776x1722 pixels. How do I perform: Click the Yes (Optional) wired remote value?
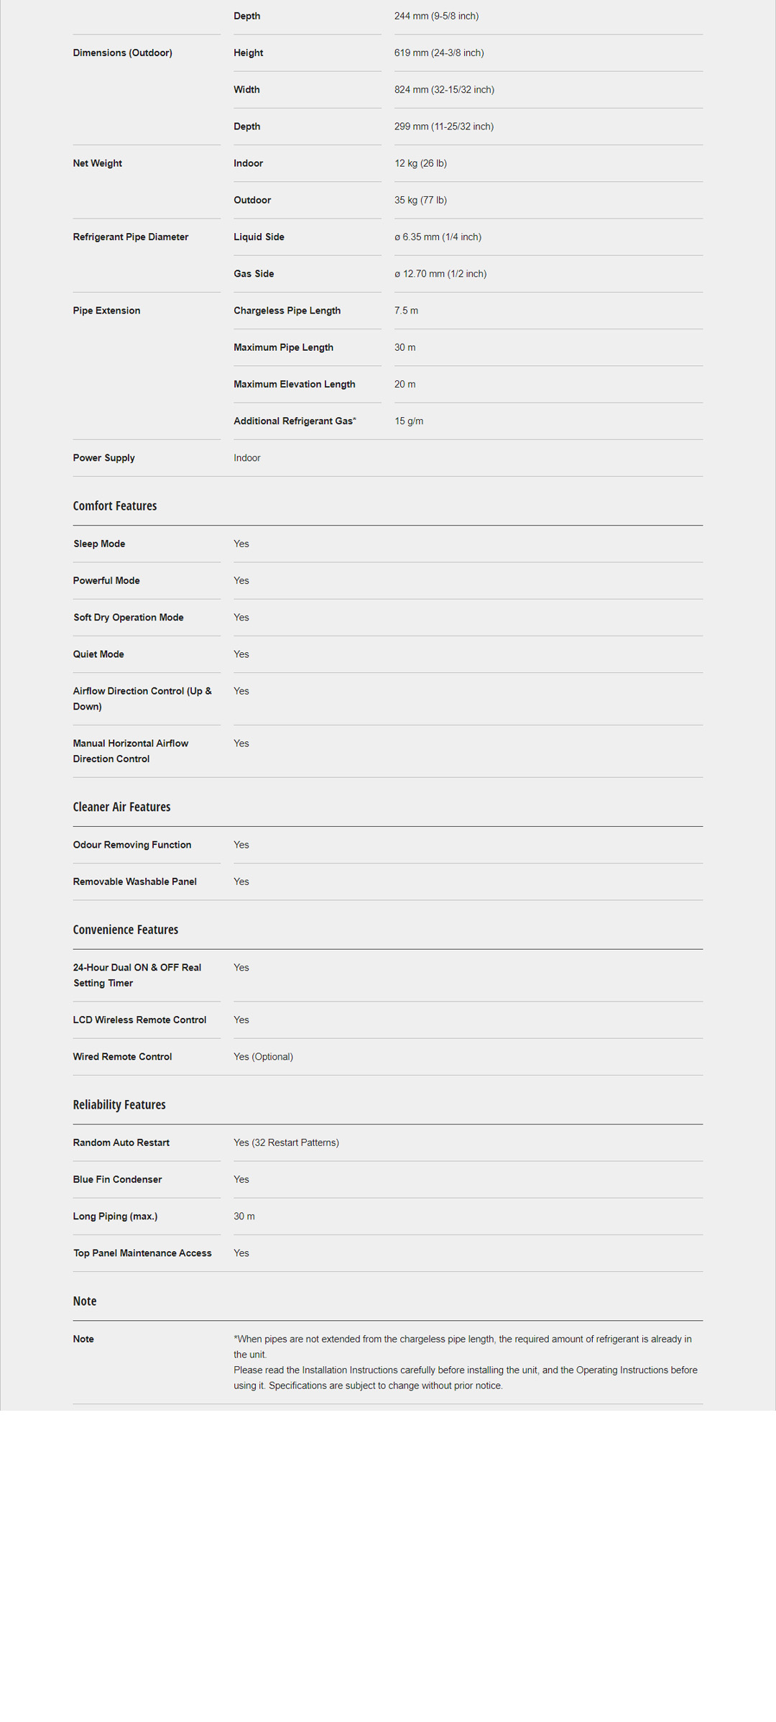click(x=263, y=1057)
